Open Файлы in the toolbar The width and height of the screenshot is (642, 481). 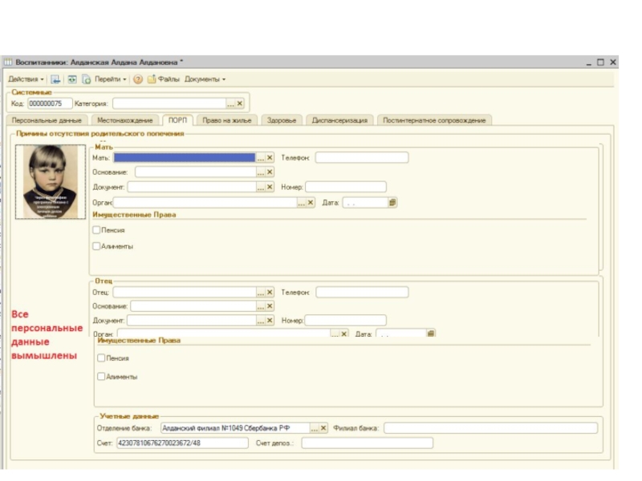tap(164, 79)
